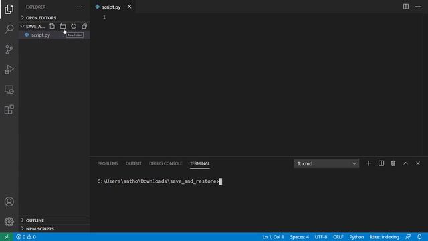Split the terminal panel
This screenshot has height=241, width=428.
[381, 163]
